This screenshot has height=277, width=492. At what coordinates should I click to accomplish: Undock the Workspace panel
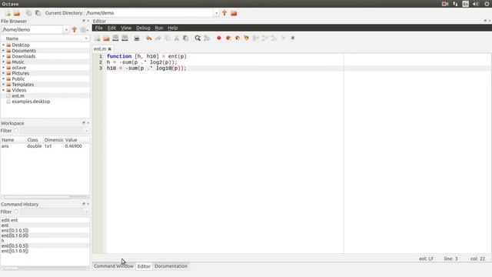pyautogui.click(x=84, y=123)
